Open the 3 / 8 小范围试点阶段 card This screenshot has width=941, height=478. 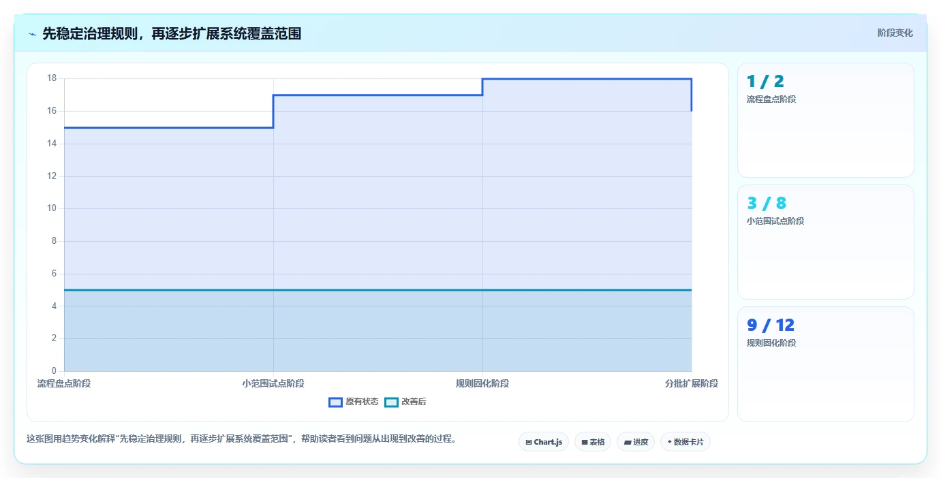coord(826,242)
